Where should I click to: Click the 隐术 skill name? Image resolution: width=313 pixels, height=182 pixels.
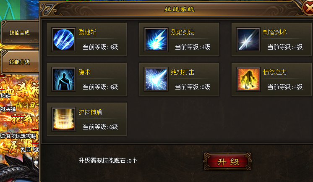click(84, 72)
